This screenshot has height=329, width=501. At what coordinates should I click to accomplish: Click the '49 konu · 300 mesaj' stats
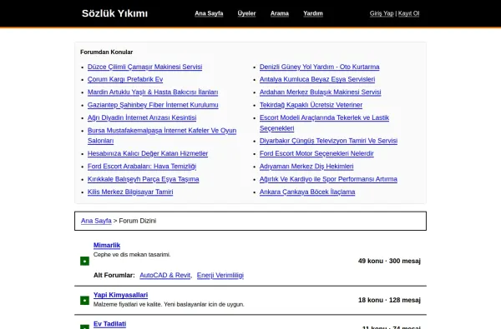click(x=389, y=261)
